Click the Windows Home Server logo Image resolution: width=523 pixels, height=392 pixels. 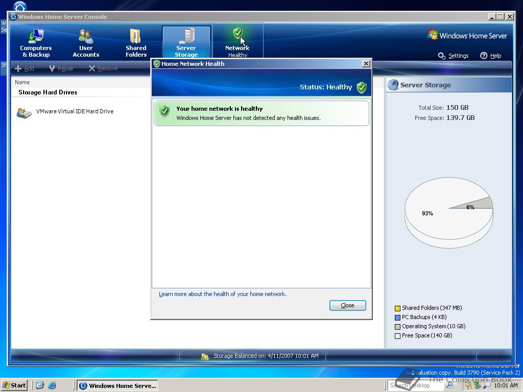tap(467, 35)
